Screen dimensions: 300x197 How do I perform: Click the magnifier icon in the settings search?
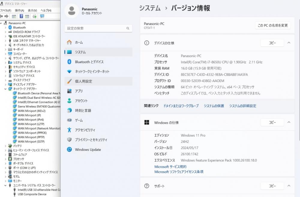click(128, 28)
